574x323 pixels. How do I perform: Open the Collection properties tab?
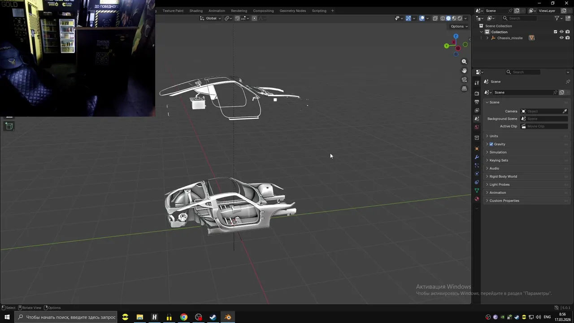pos(477,138)
